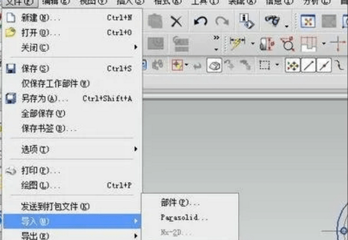Open the dimension tool dropdown arrow

tap(253, 43)
